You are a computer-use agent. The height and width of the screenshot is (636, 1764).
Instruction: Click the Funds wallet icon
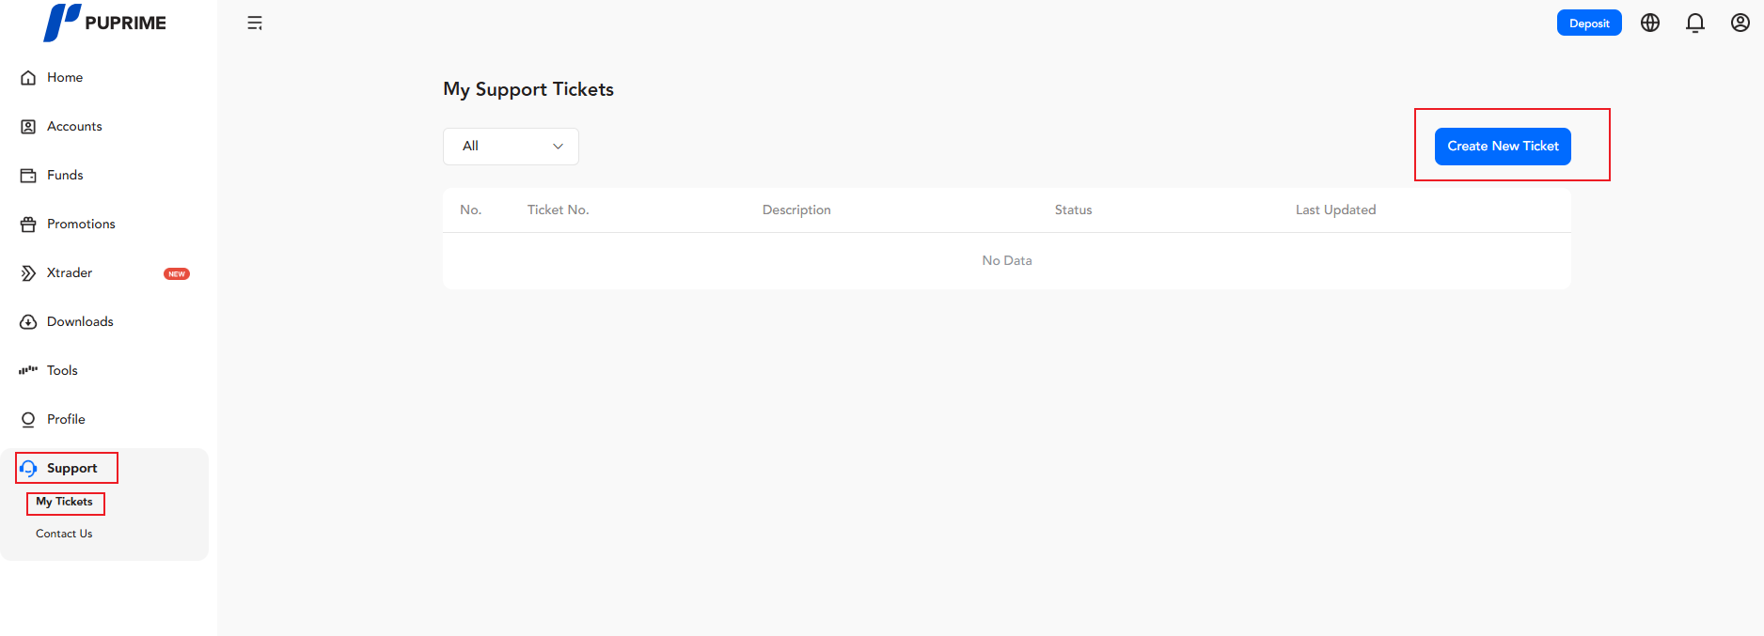click(x=28, y=176)
